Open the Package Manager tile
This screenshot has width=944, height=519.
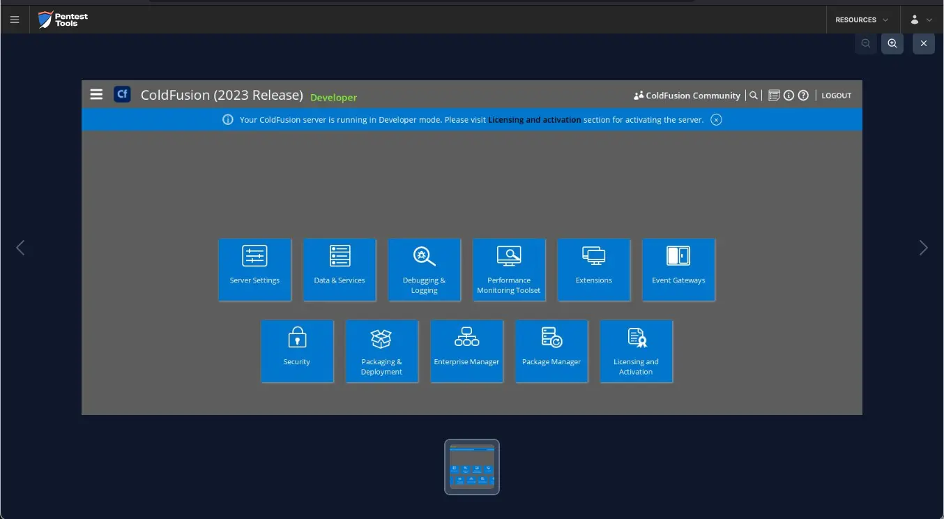click(551, 352)
